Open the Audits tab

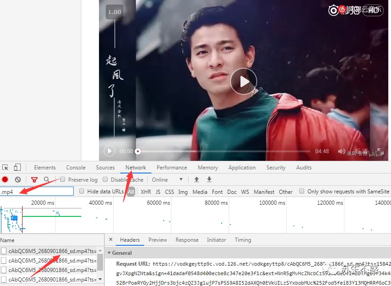click(304, 168)
